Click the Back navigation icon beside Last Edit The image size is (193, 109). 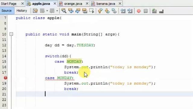tap(42, 11)
